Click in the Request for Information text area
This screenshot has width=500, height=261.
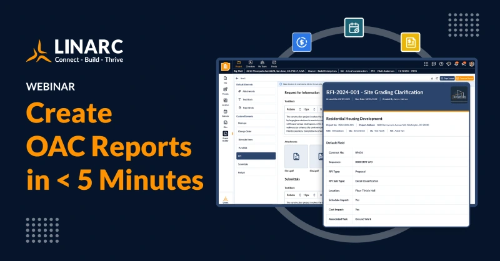tap(304, 124)
